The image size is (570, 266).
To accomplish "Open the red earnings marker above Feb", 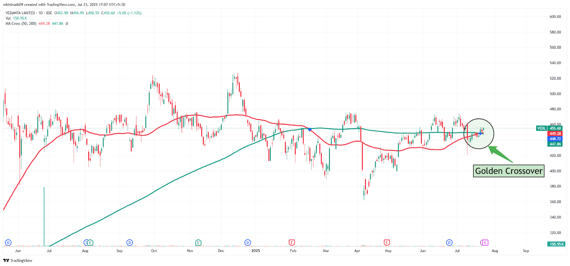I will pos(291,243).
